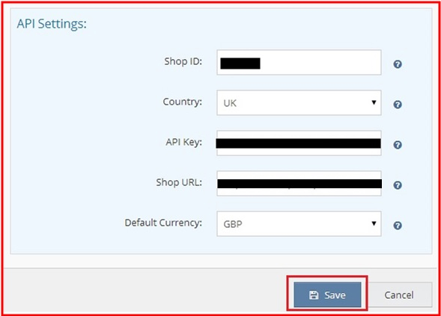Click the "Shop URL:" label
The width and height of the screenshot is (441, 316).
[179, 182]
